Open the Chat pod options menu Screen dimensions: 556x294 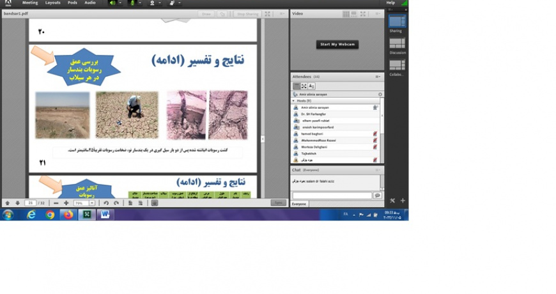378,170
